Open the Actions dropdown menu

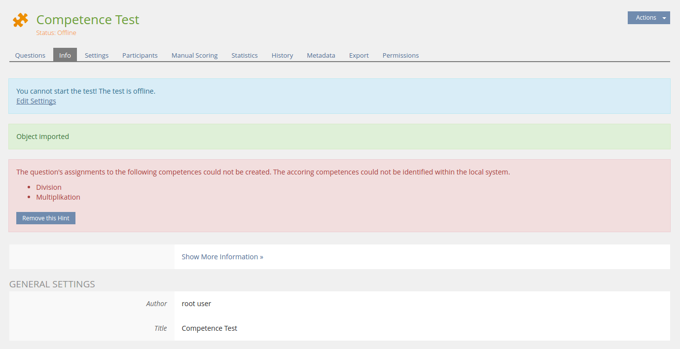(648, 18)
